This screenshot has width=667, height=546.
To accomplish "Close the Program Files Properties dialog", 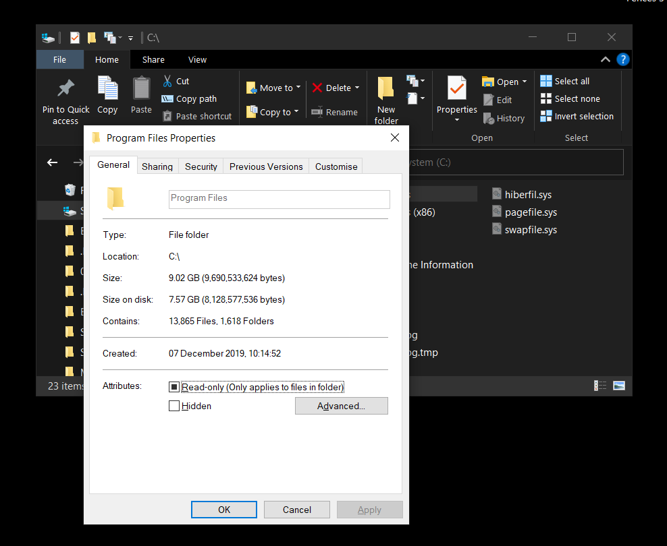I will 395,138.
